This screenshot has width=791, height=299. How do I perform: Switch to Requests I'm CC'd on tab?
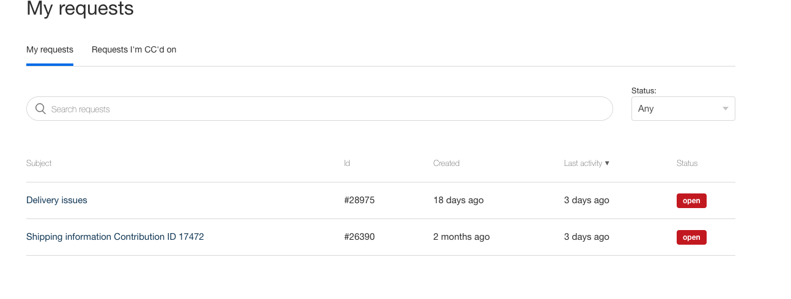(134, 49)
